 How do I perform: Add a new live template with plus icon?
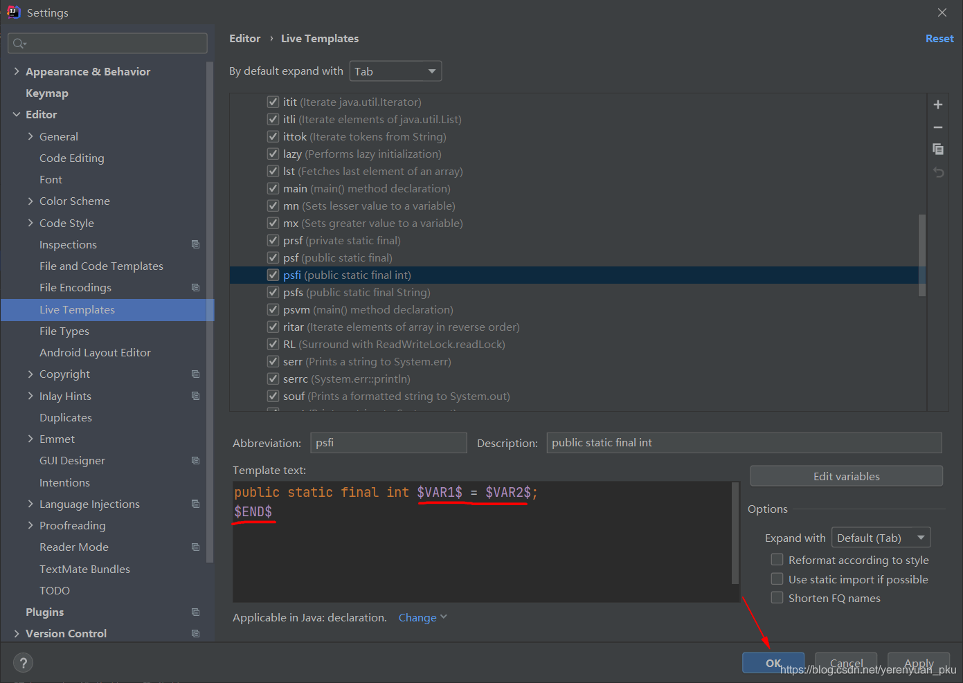coord(938,104)
